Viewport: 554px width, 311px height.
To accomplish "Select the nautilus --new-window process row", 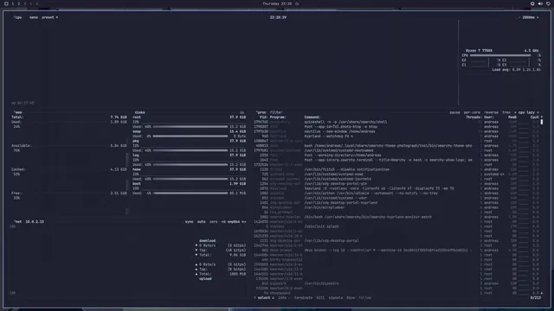I will [x=396, y=131].
